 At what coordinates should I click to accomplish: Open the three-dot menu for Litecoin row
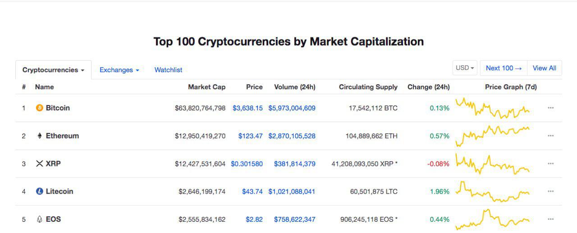(x=550, y=192)
